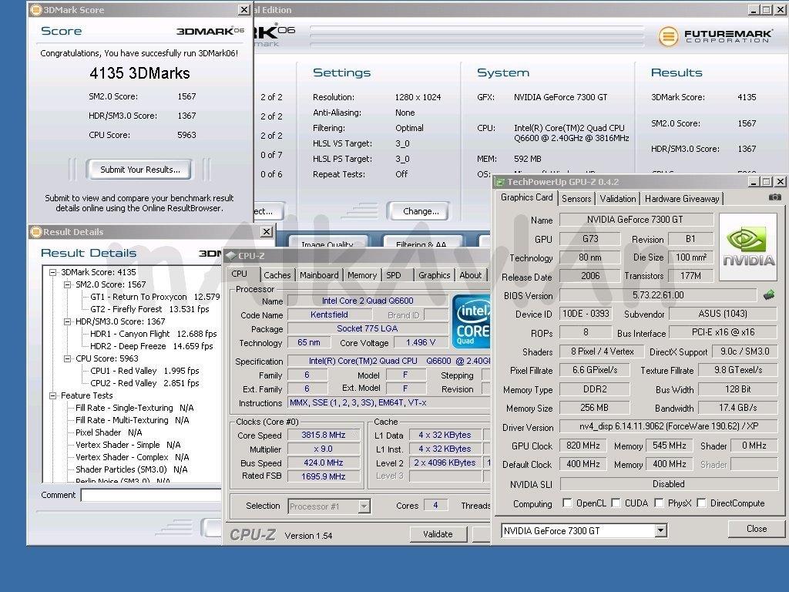The width and height of the screenshot is (789, 592).
Task: Close the Result Details window
Action: [267, 231]
